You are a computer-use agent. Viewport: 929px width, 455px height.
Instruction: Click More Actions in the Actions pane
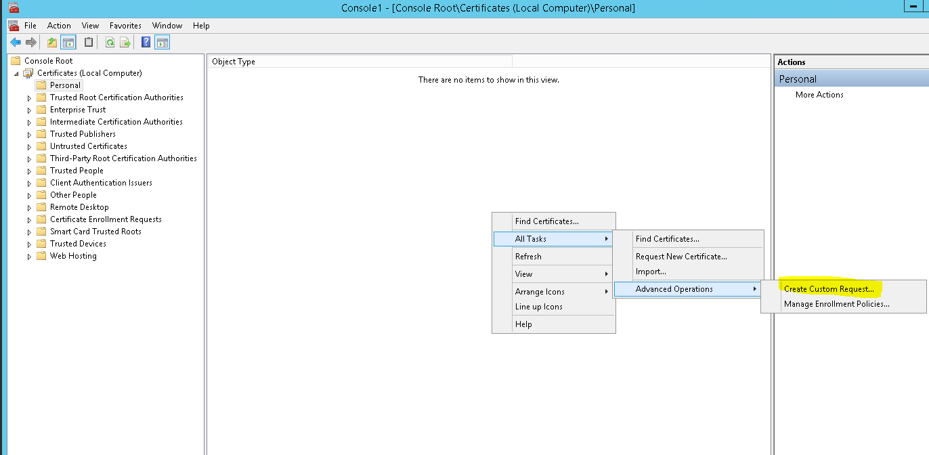point(819,95)
